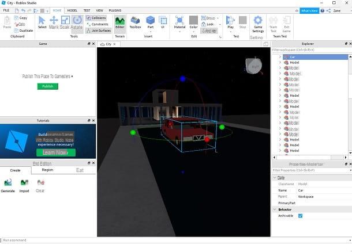Switch to the PLUGINS ribbon tab

pos(115,10)
